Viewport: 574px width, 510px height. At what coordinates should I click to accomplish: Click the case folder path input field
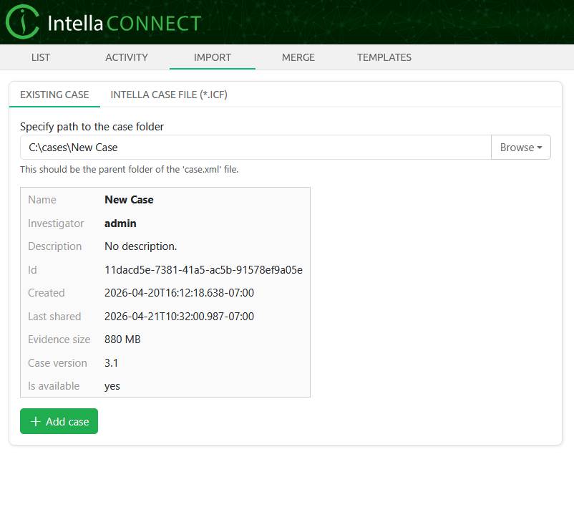[255, 148]
